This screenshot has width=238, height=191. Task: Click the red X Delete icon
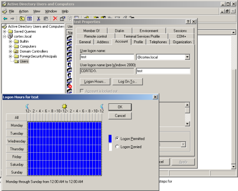tap(55, 18)
